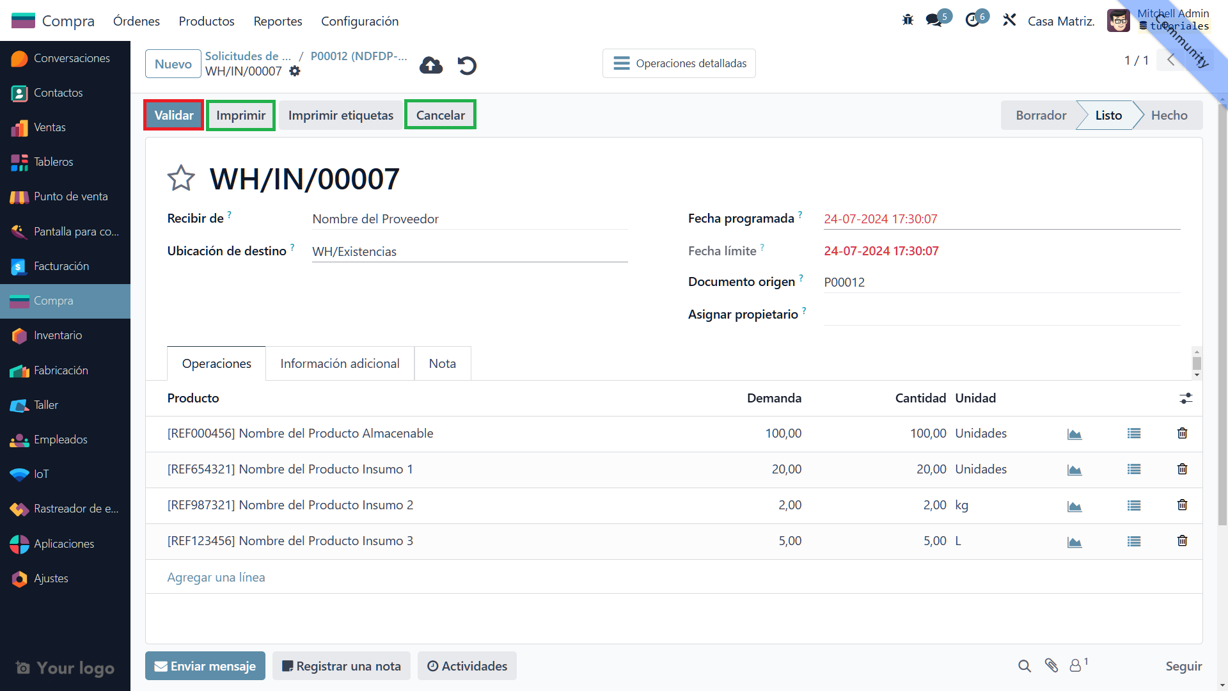Click the followers person icon

tap(1076, 666)
